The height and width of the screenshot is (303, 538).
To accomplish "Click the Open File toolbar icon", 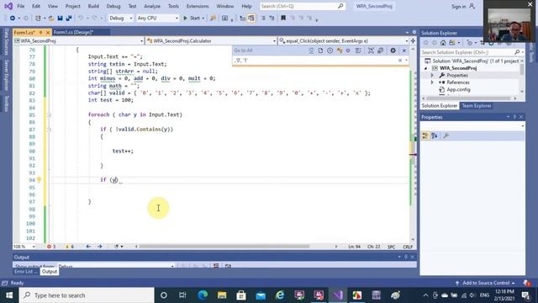I will [x=51, y=19].
